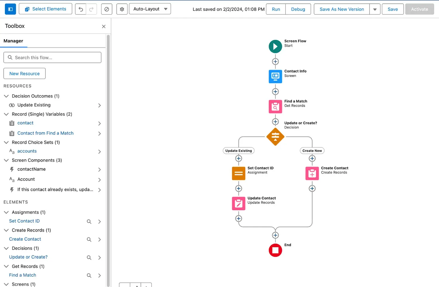Click the Screen Flow Start node
Image resolution: width=439 pixels, height=287 pixels.
[275, 46]
